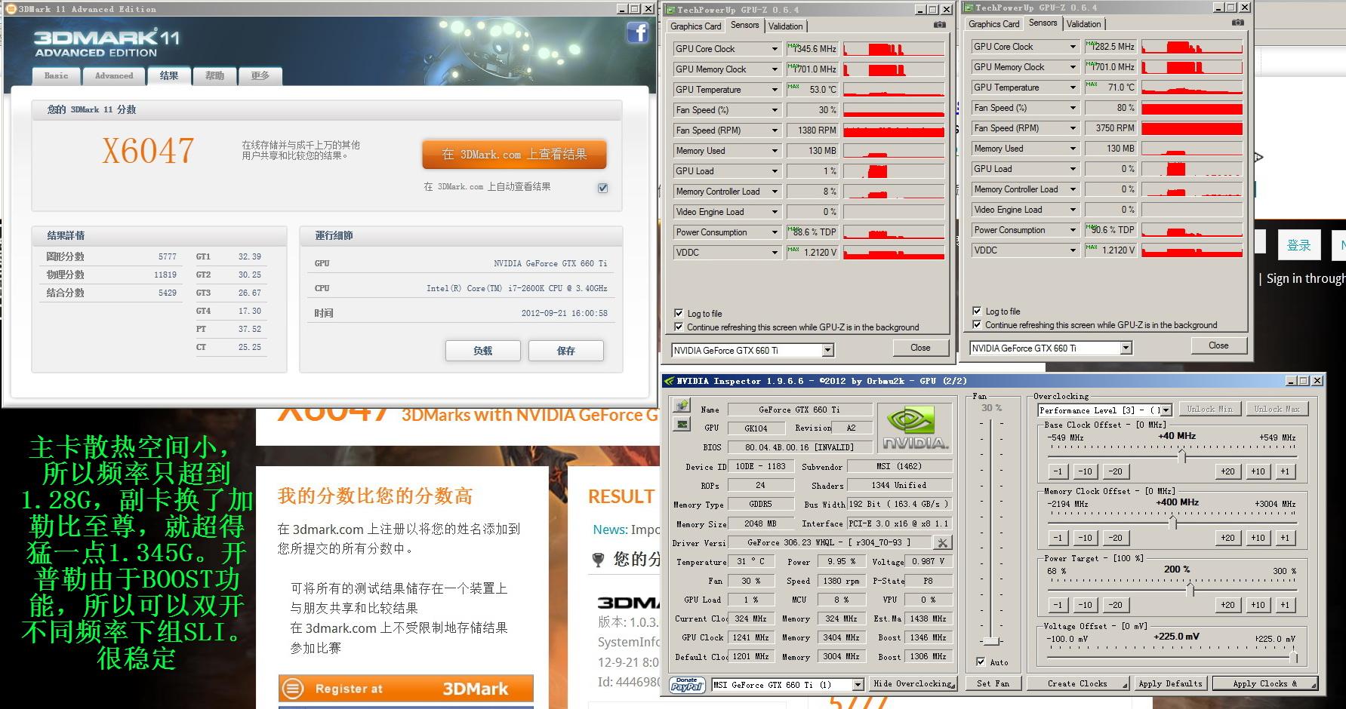Click the Power Target slider handle
This screenshot has width=1346, height=709.
coord(1190,589)
